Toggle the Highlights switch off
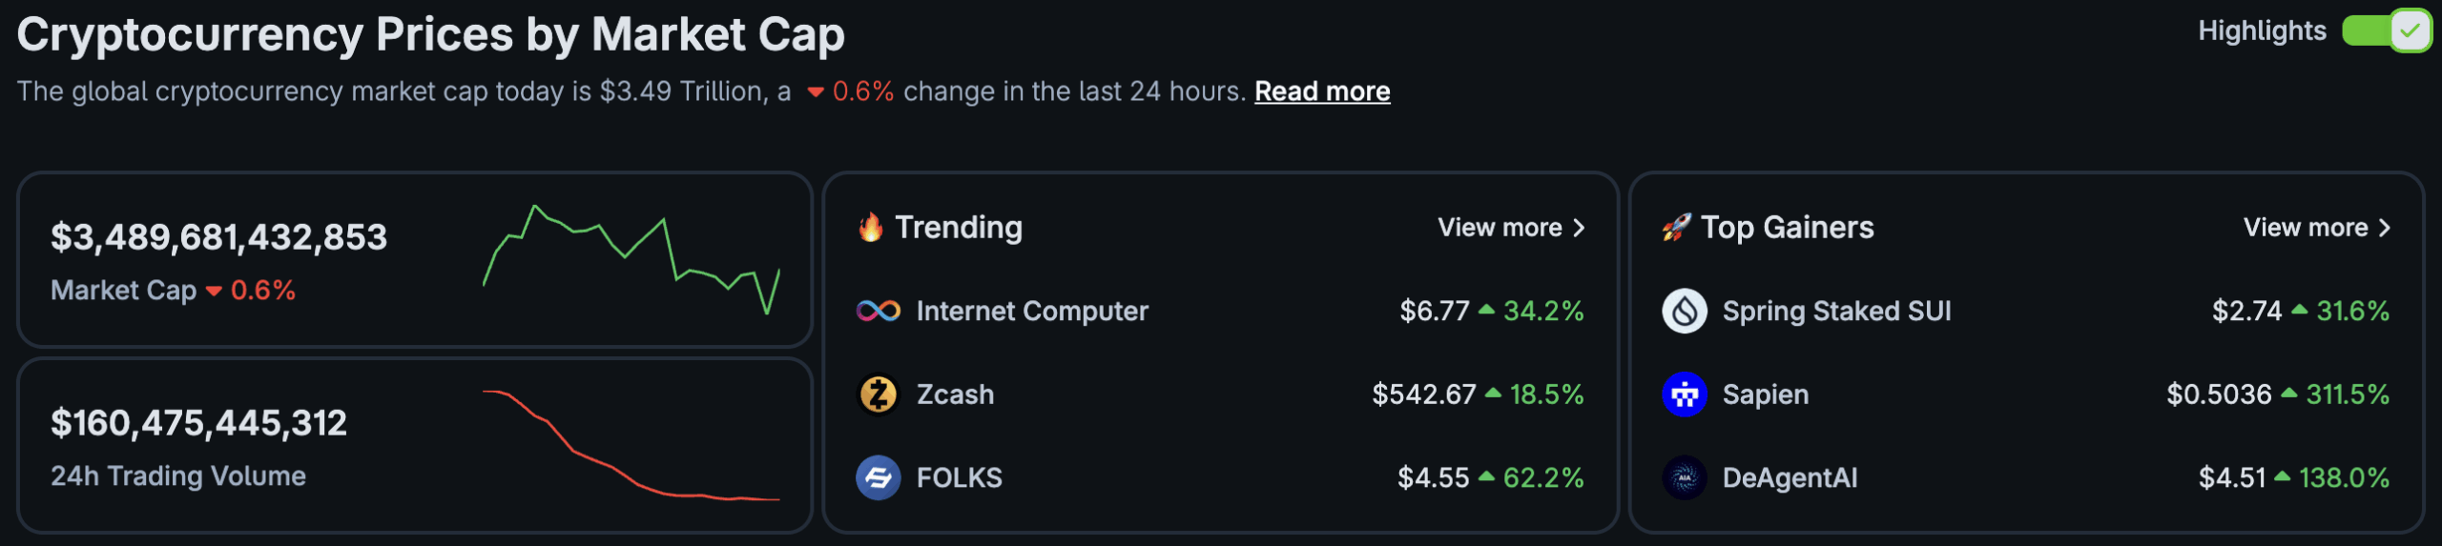This screenshot has height=546, width=2442. [x=2385, y=30]
